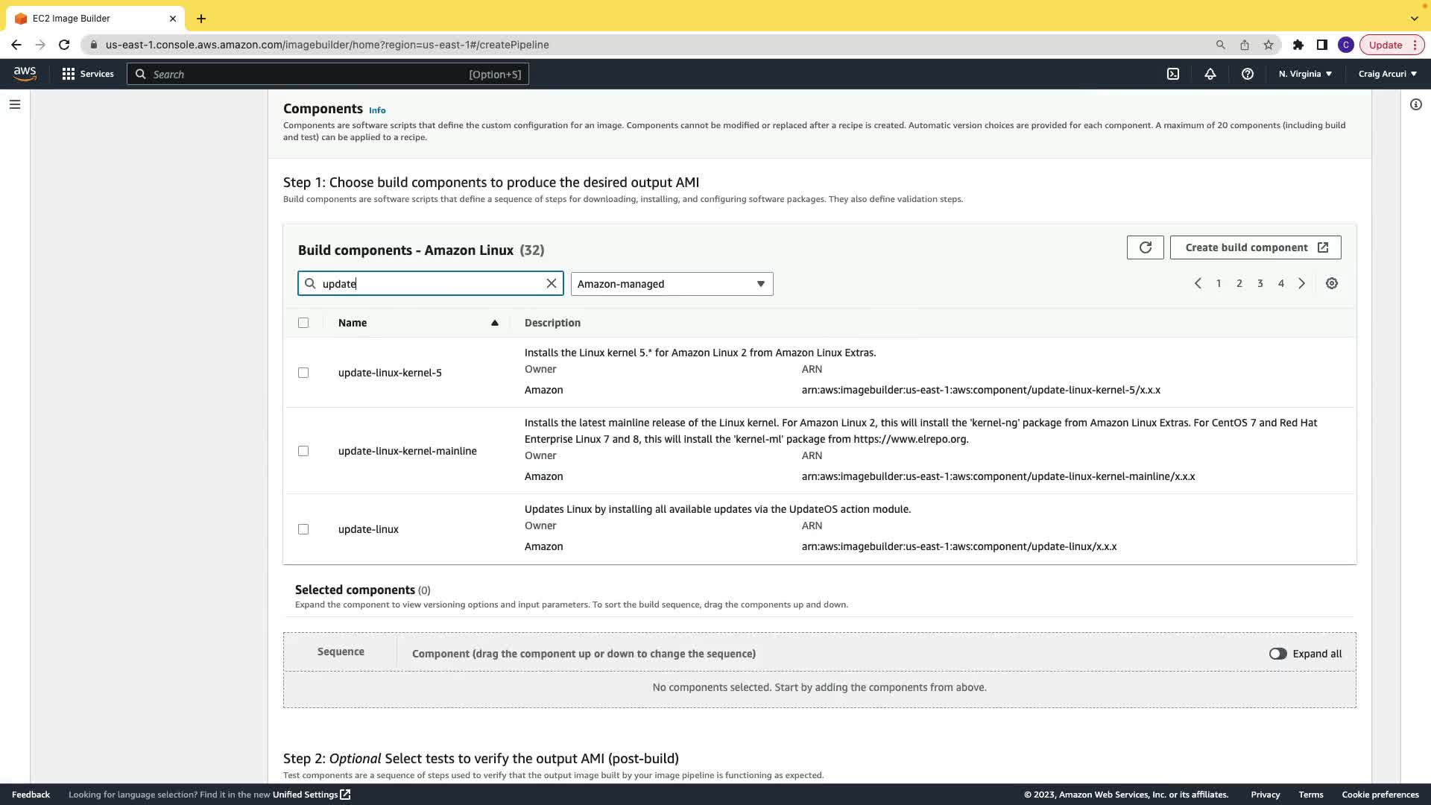Click the help question mark icon

pos(1247,74)
